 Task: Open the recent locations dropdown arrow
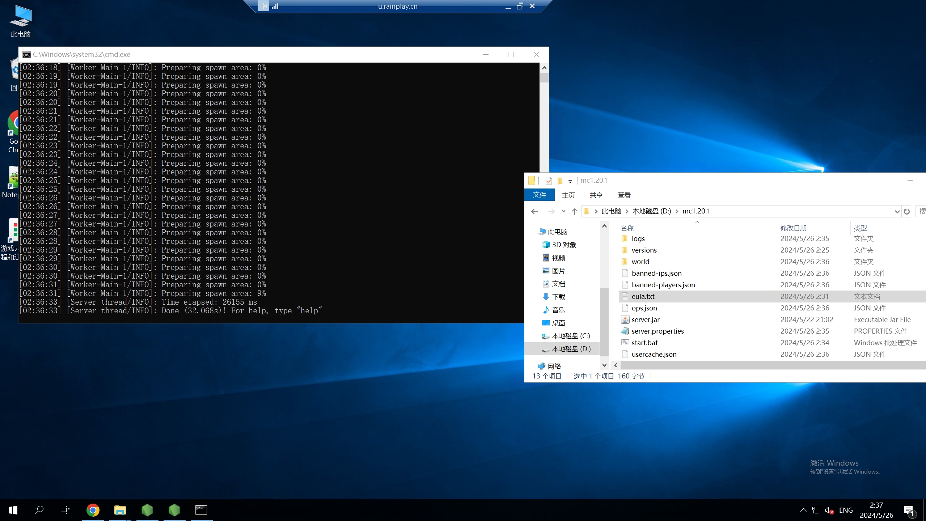(563, 212)
